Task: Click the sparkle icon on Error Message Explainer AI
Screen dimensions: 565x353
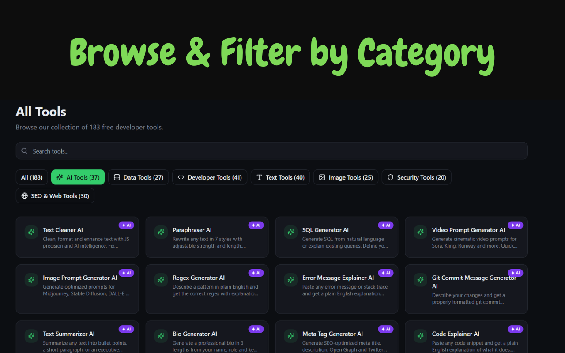Action: pos(290,280)
